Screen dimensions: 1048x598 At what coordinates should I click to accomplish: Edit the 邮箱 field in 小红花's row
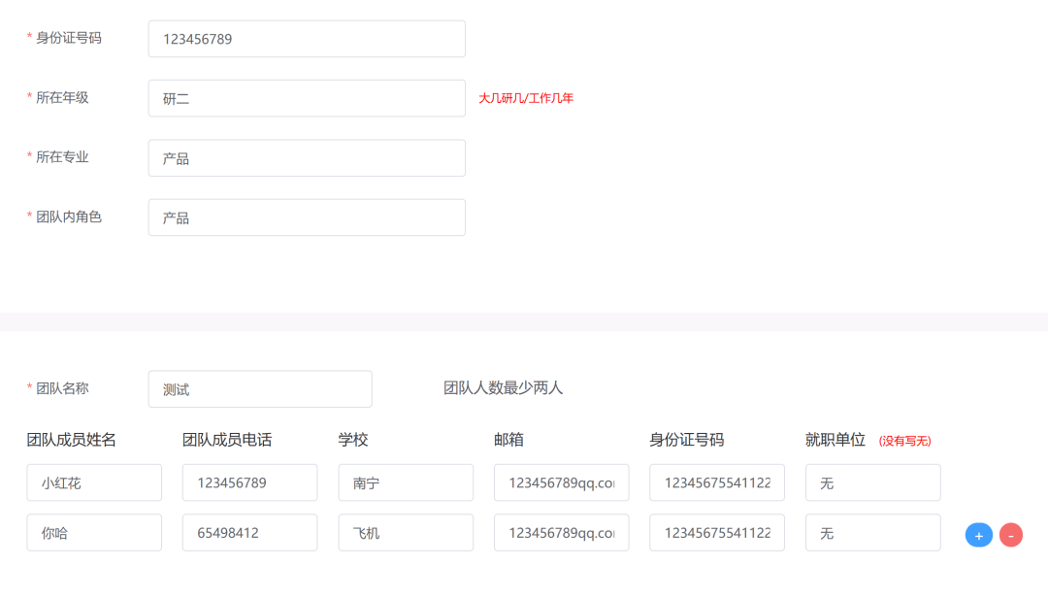click(561, 482)
